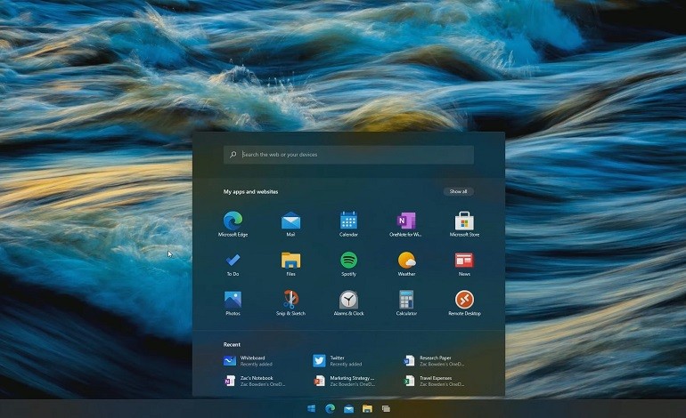Screen dimensions: 686x418
Task: Open Alarms & Clock
Action: [348, 303]
